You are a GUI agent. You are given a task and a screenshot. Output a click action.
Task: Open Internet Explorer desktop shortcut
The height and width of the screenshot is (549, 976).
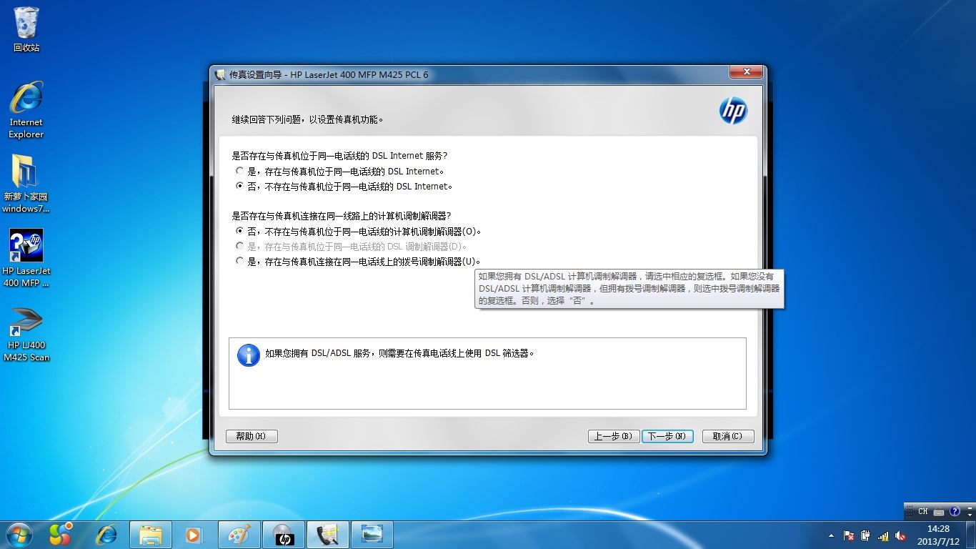pyautogui.click(x=26, y=109)
